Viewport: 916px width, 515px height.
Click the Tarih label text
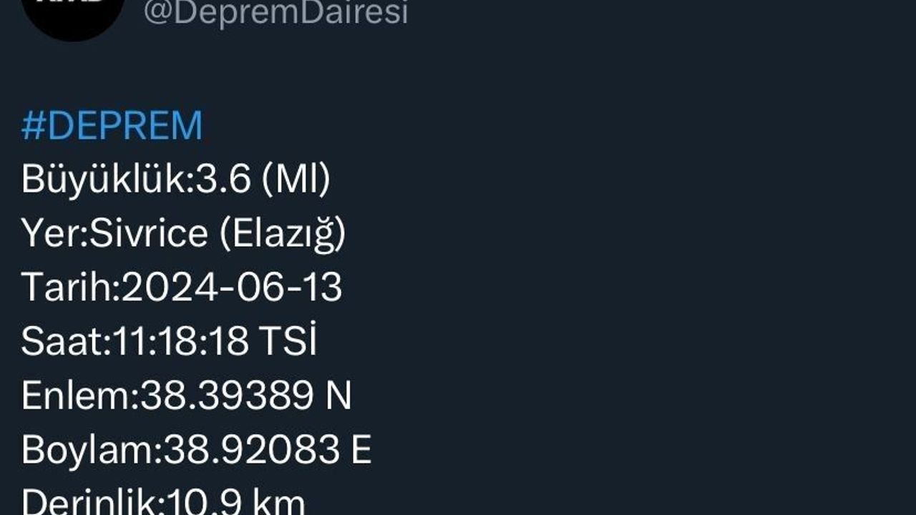pyautogui.click(x=69, y=288)
